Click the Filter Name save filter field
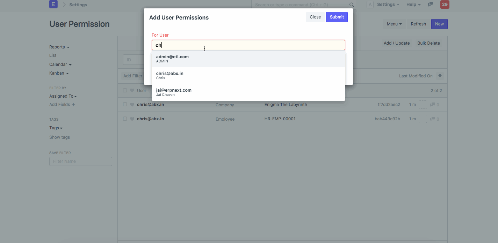Image resolution: width=498 pixels, height=243 pixels. (80, 161)
